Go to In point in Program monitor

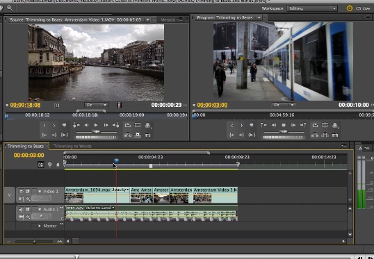coord(231,135)
